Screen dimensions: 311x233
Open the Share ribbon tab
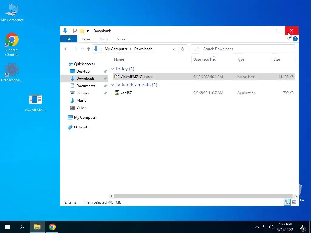pyautogui.click(x=104, y=39)
